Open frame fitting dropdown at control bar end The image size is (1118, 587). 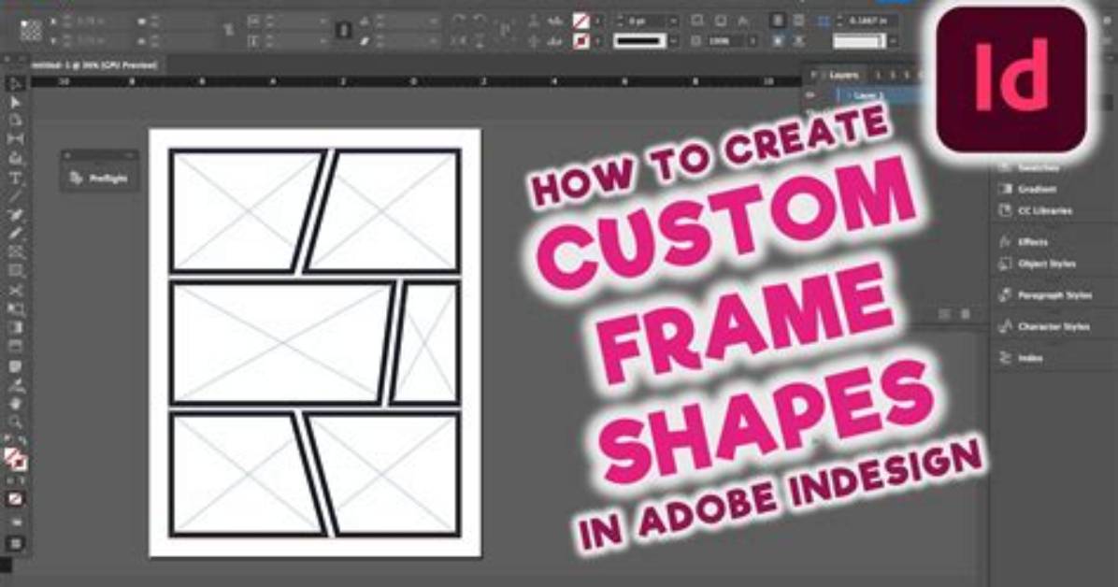[x=893, y=41]
